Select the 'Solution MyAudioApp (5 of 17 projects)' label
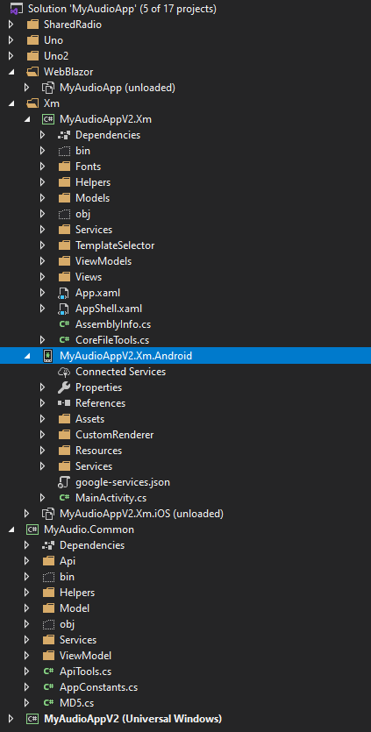Image resolution: width=371 pixels, height=732 pixels. pos(122,9)
